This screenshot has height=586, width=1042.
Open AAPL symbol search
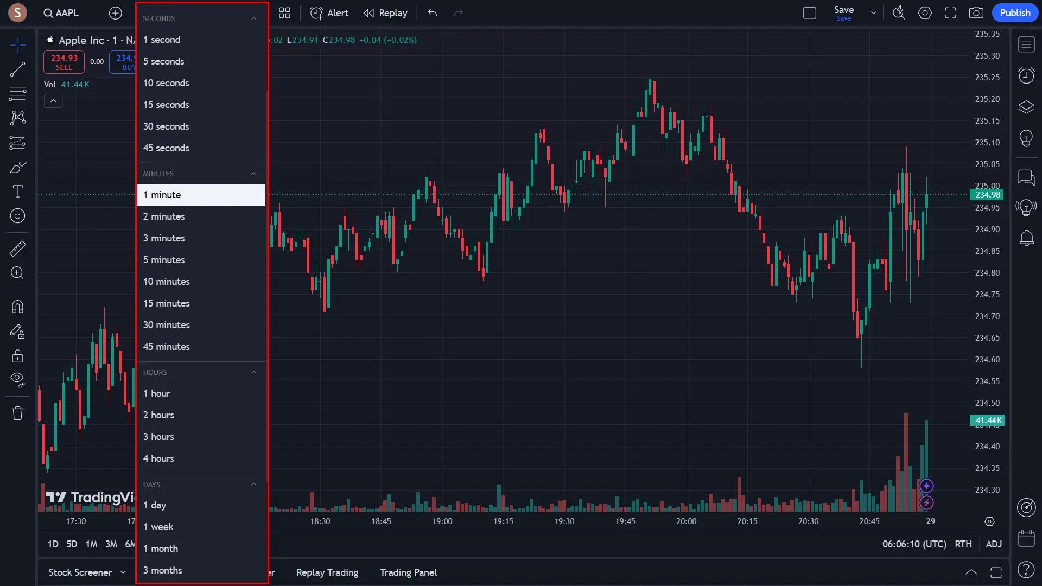click(61, 13)
